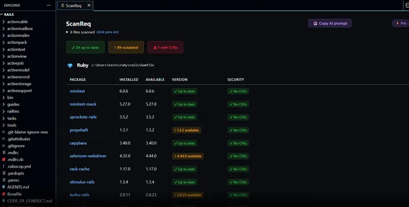
Task: Click capybara's No CVEs badge
Action: click(x=238, y=143)
